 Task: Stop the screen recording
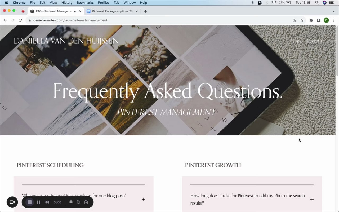(x=30, y=202)
